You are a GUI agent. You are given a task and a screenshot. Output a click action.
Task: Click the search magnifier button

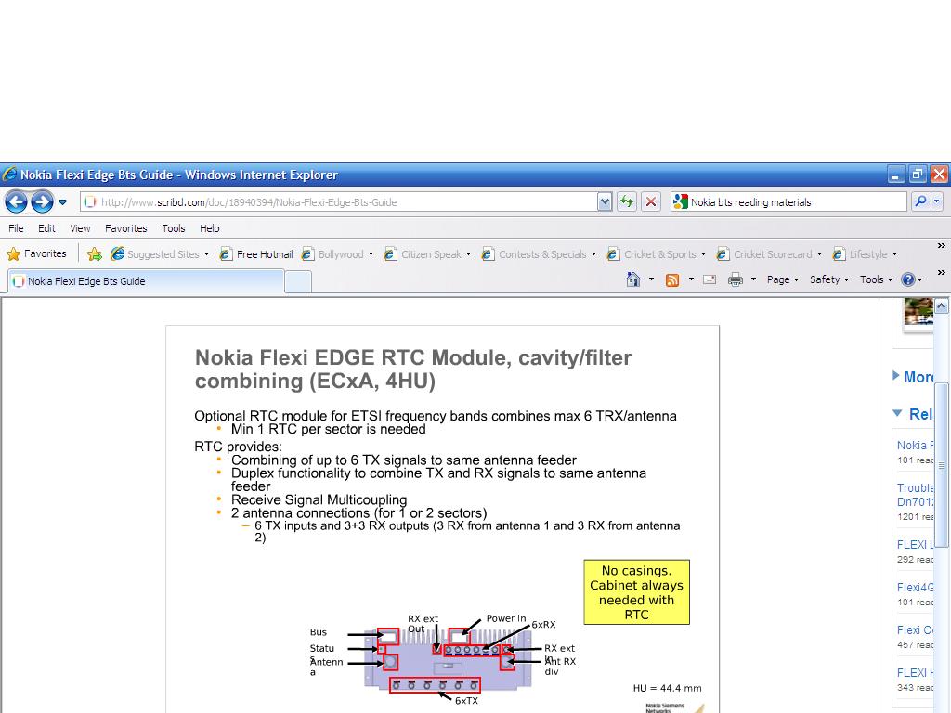[920, 201]
